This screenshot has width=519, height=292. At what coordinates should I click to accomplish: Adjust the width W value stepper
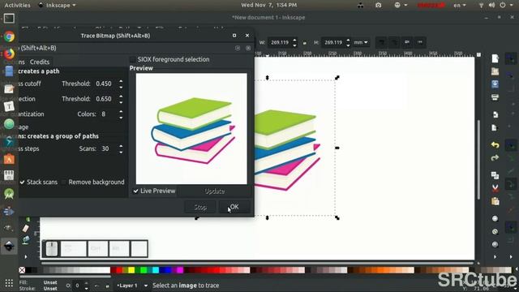click(294, 42)
